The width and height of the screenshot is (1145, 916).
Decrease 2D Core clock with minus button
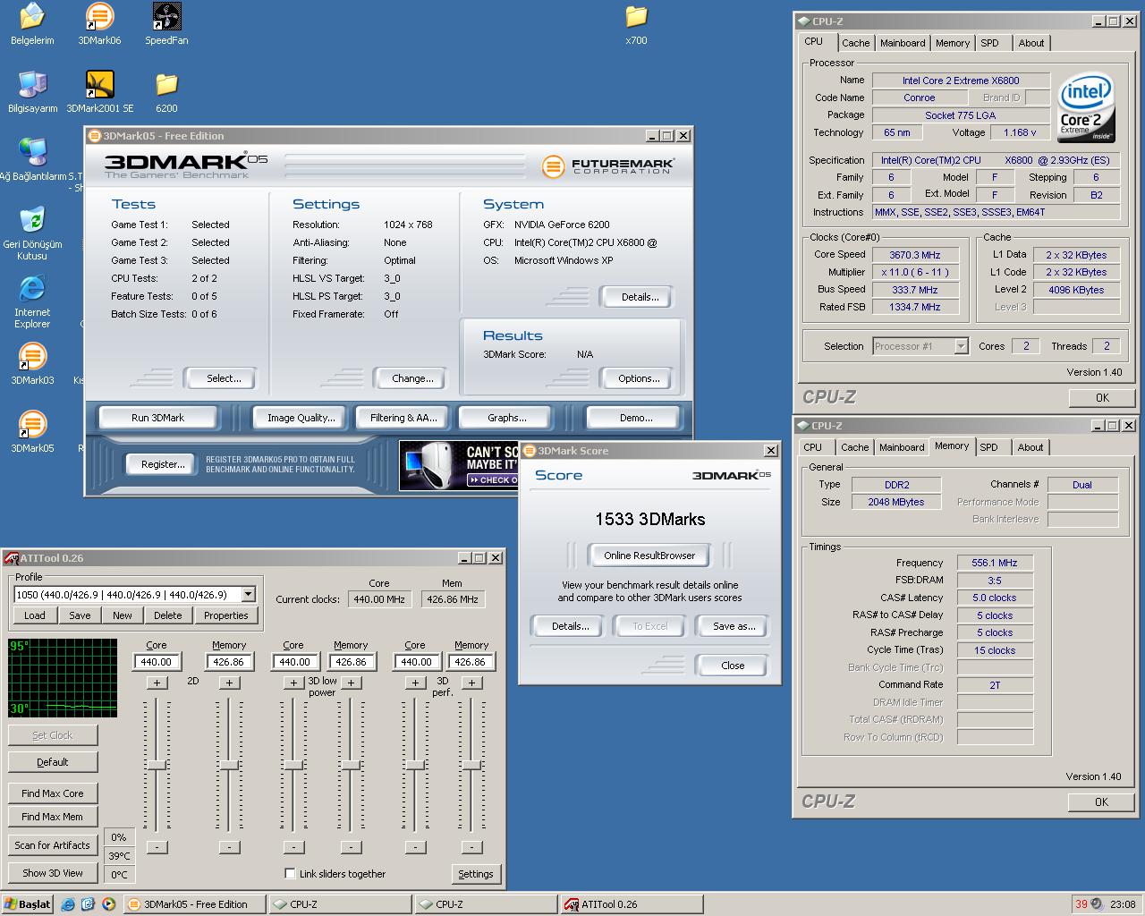tap(157, 847)
